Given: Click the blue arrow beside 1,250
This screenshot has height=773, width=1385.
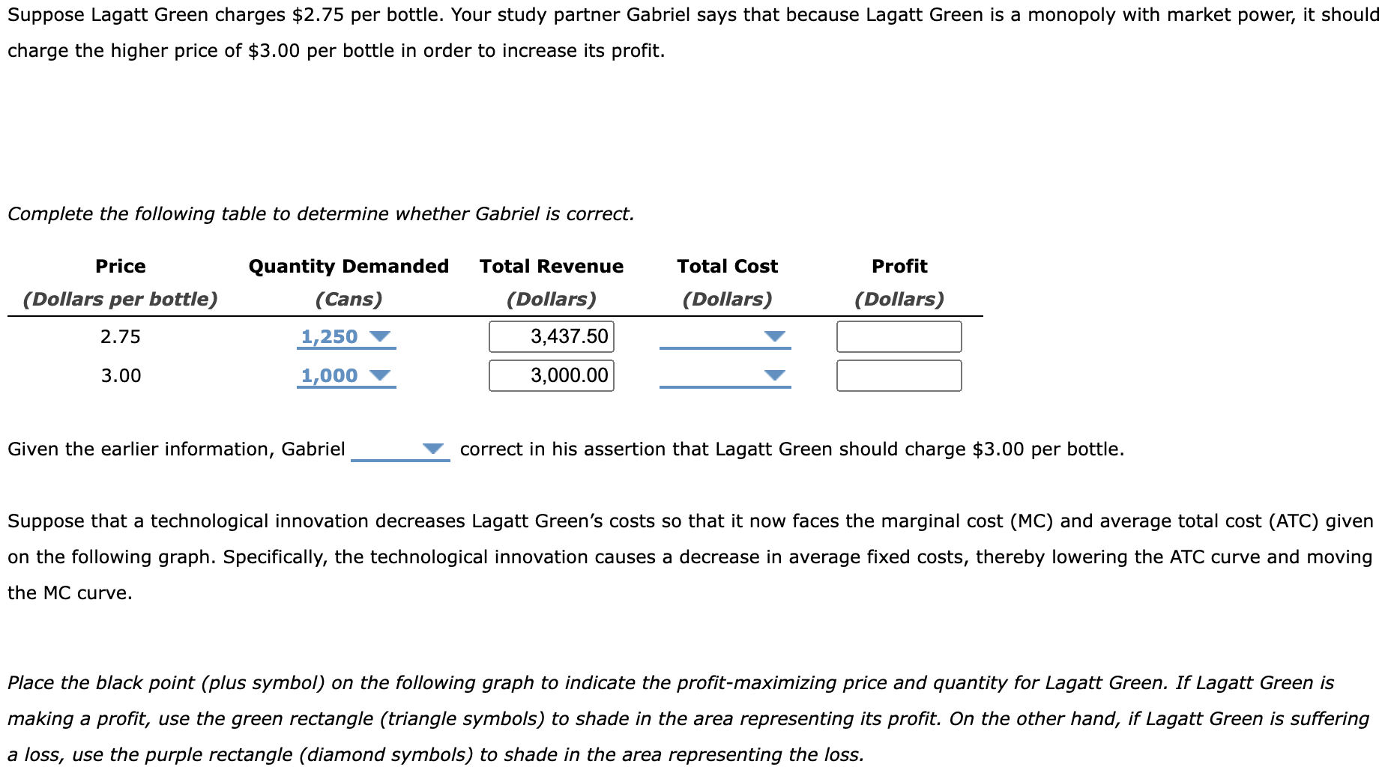Looking at the screenshot, I should (379, 336).
